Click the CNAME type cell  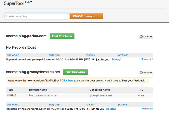pyautogui.click(x=12, y=95)
